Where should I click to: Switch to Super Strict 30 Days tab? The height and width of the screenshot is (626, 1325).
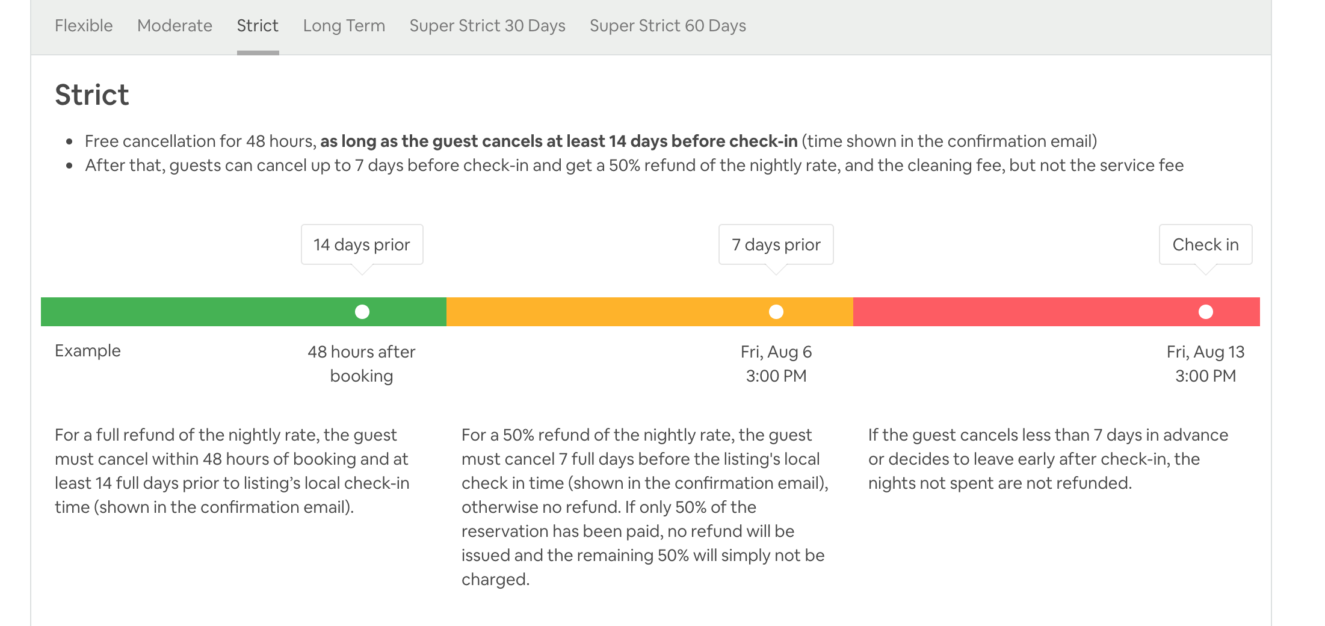tap(487, 26)
